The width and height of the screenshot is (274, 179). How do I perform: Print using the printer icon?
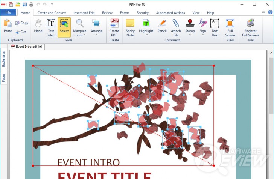point(31,5)
